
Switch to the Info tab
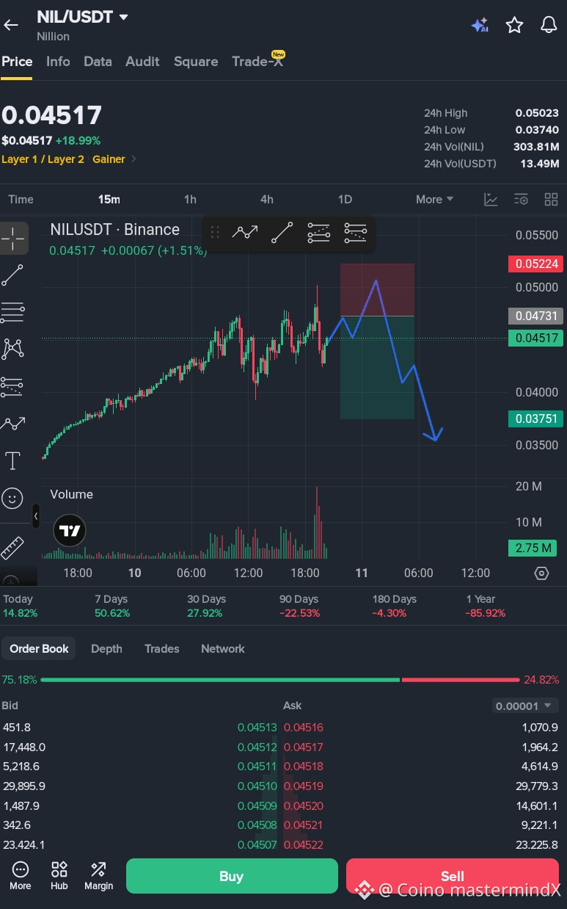pyautogui.click(x=58, y=62)
